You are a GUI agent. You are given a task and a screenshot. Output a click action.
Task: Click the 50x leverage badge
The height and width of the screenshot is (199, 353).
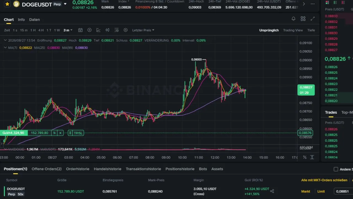[21, 194]
